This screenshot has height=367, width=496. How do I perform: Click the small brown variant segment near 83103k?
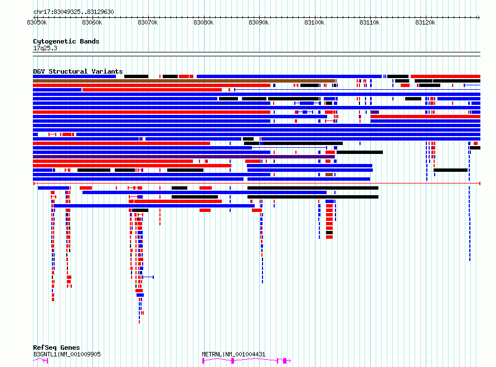329,175
